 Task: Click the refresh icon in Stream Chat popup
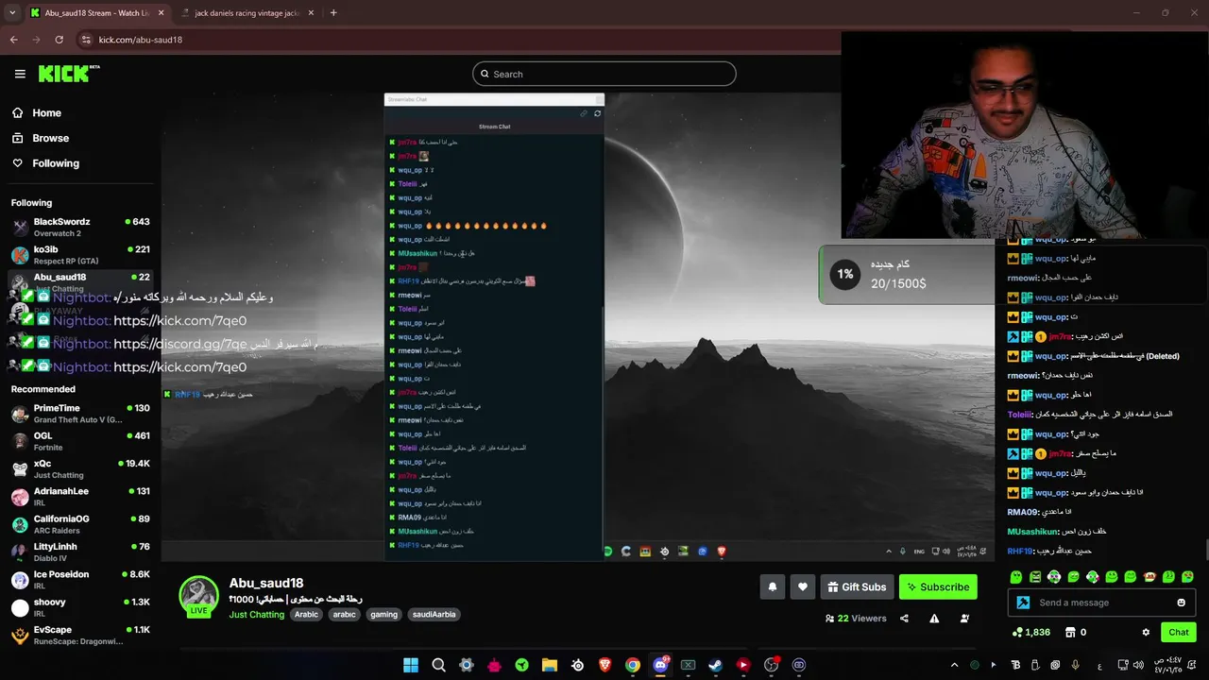click(x=597, y=113)
